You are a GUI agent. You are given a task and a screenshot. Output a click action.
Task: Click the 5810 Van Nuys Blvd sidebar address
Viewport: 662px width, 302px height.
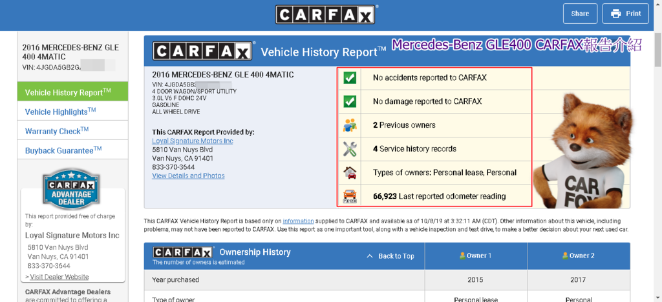click(x=58, y=247)
